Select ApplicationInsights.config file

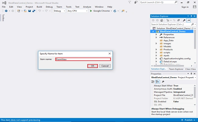tap(177, 59)
